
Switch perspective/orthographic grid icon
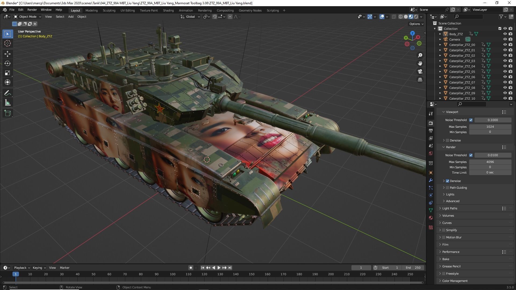(x=420, y=80)
